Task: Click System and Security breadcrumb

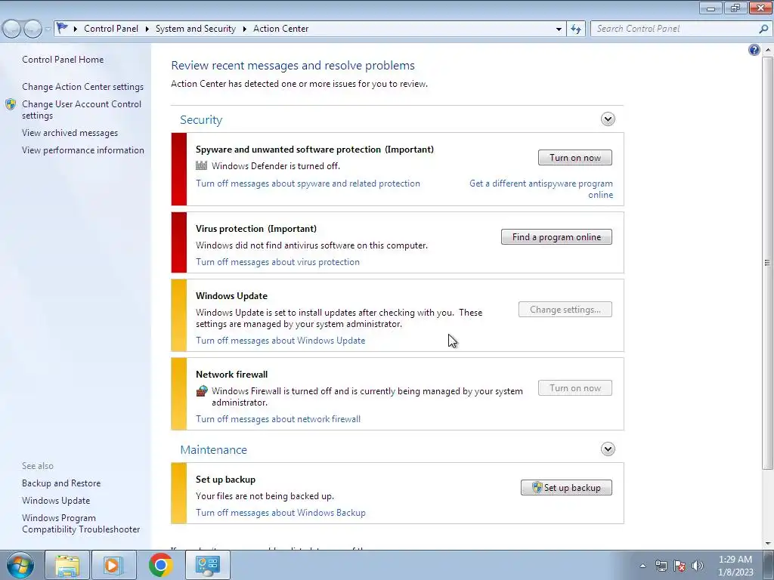Action: [196, 29]
